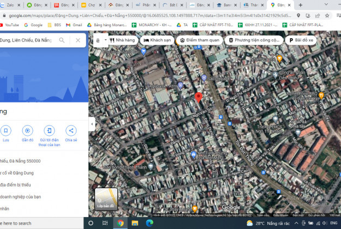Select the Sacombank marker on the map
Image resolution: width=341 pixels, height=229 pixels.
(x=204, y=78)
